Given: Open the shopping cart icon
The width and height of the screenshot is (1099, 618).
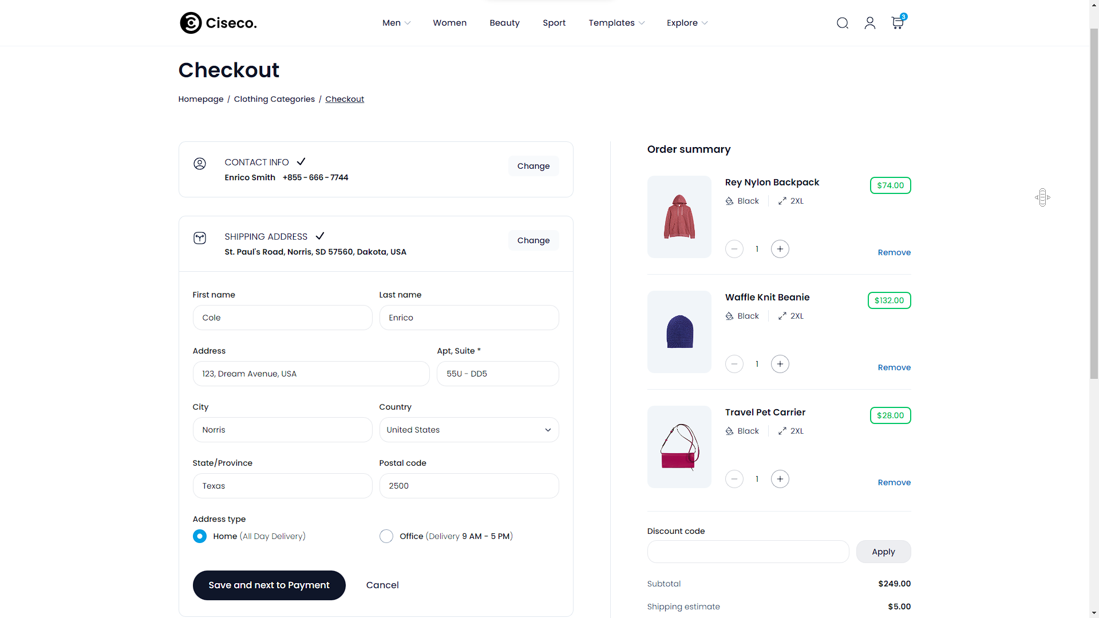Looking at the screenshot, I should 897,23.
